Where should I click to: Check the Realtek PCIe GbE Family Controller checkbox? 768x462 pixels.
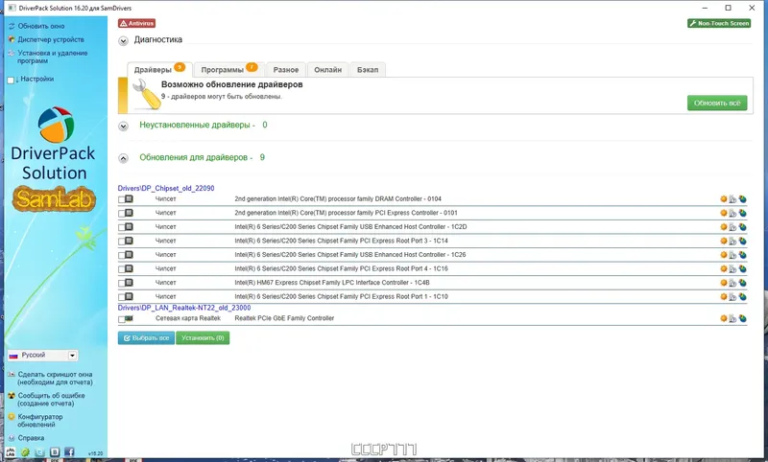(122, 320)
